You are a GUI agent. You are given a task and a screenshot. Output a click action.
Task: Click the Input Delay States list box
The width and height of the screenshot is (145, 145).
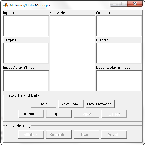tap(26, 81)
